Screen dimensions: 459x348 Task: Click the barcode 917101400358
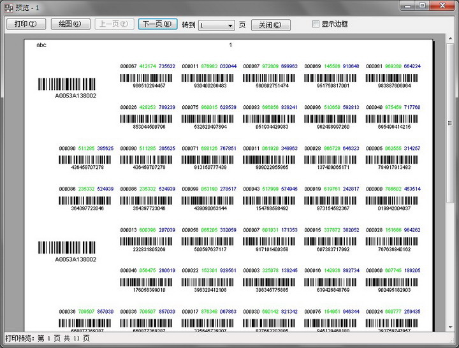pyautogui.click(x=269, y=241)
